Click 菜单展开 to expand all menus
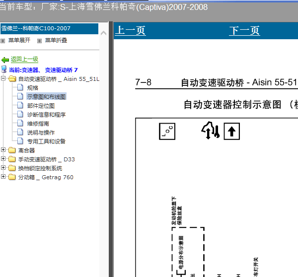The width and height of the screenshot is (298, 277). coord(19,40)
